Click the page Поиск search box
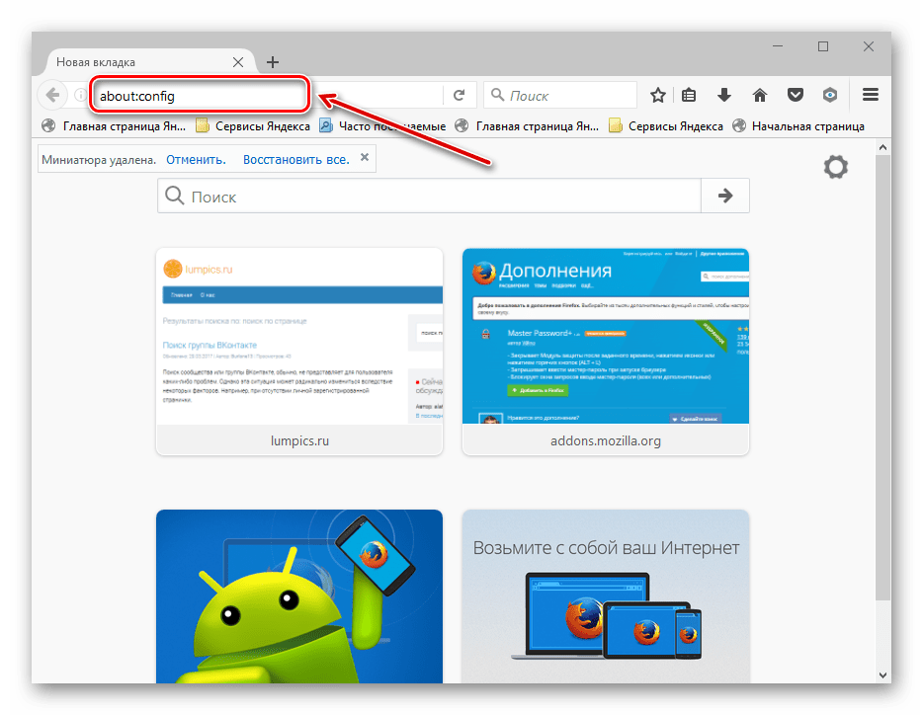The width and height of the screenshot is (923, 715). point(429,196)
